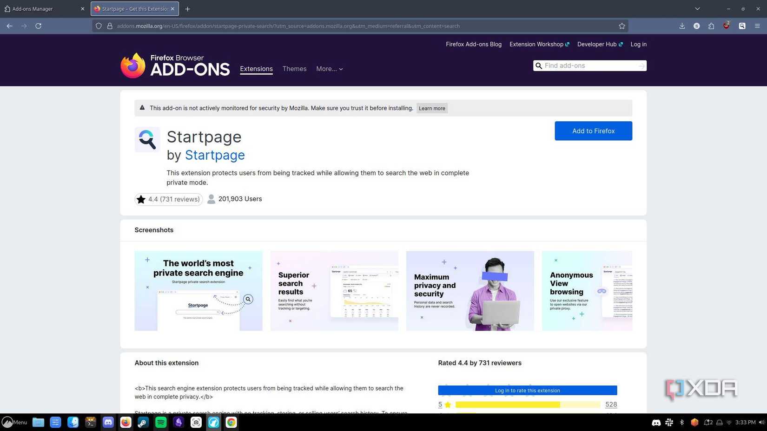Bookmark this page with the star icon
The image size is (767, 431).
point(622,26)
